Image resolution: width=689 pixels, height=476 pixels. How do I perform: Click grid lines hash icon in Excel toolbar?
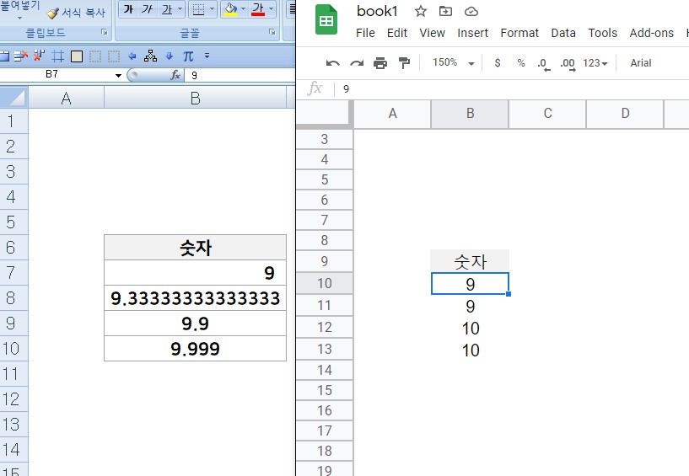pyautogui.click(x=57, y=56)
